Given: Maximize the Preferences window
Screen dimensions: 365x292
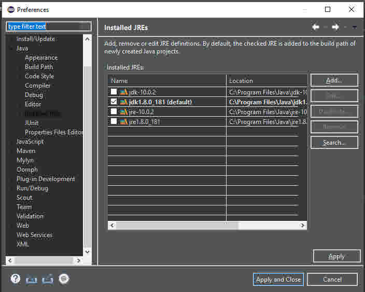Looking at the screenshot, I should [x=328, y=9].
